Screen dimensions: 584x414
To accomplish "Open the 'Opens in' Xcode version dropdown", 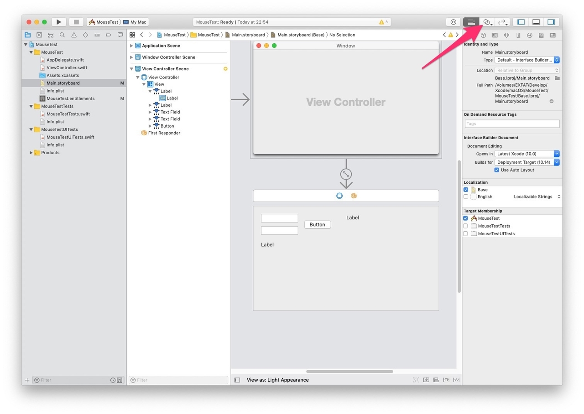I will [527, 154].
